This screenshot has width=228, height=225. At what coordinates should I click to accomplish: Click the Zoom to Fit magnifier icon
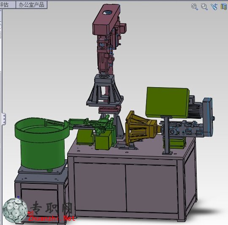[x=195, y=6]
